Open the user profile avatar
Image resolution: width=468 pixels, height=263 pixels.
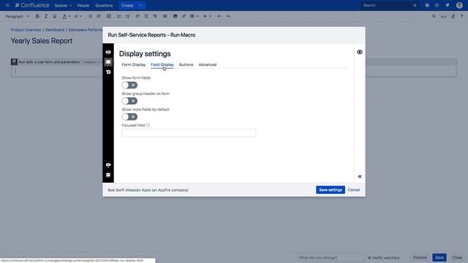(459, 5)
